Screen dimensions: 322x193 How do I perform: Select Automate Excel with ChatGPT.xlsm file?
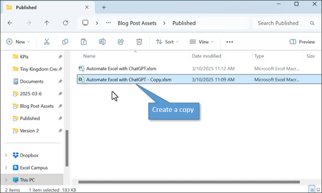click(x=121, y=68)
